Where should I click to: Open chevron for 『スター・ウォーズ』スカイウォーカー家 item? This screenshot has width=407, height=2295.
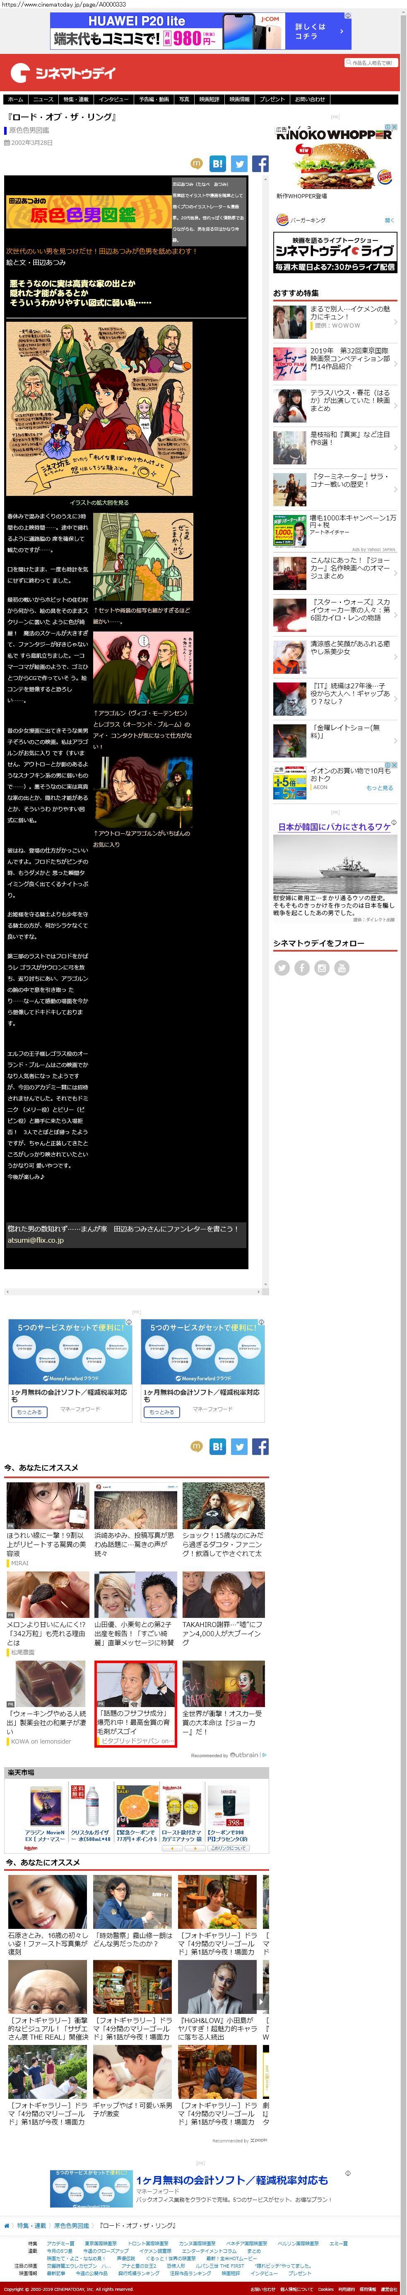coord(395,615)
